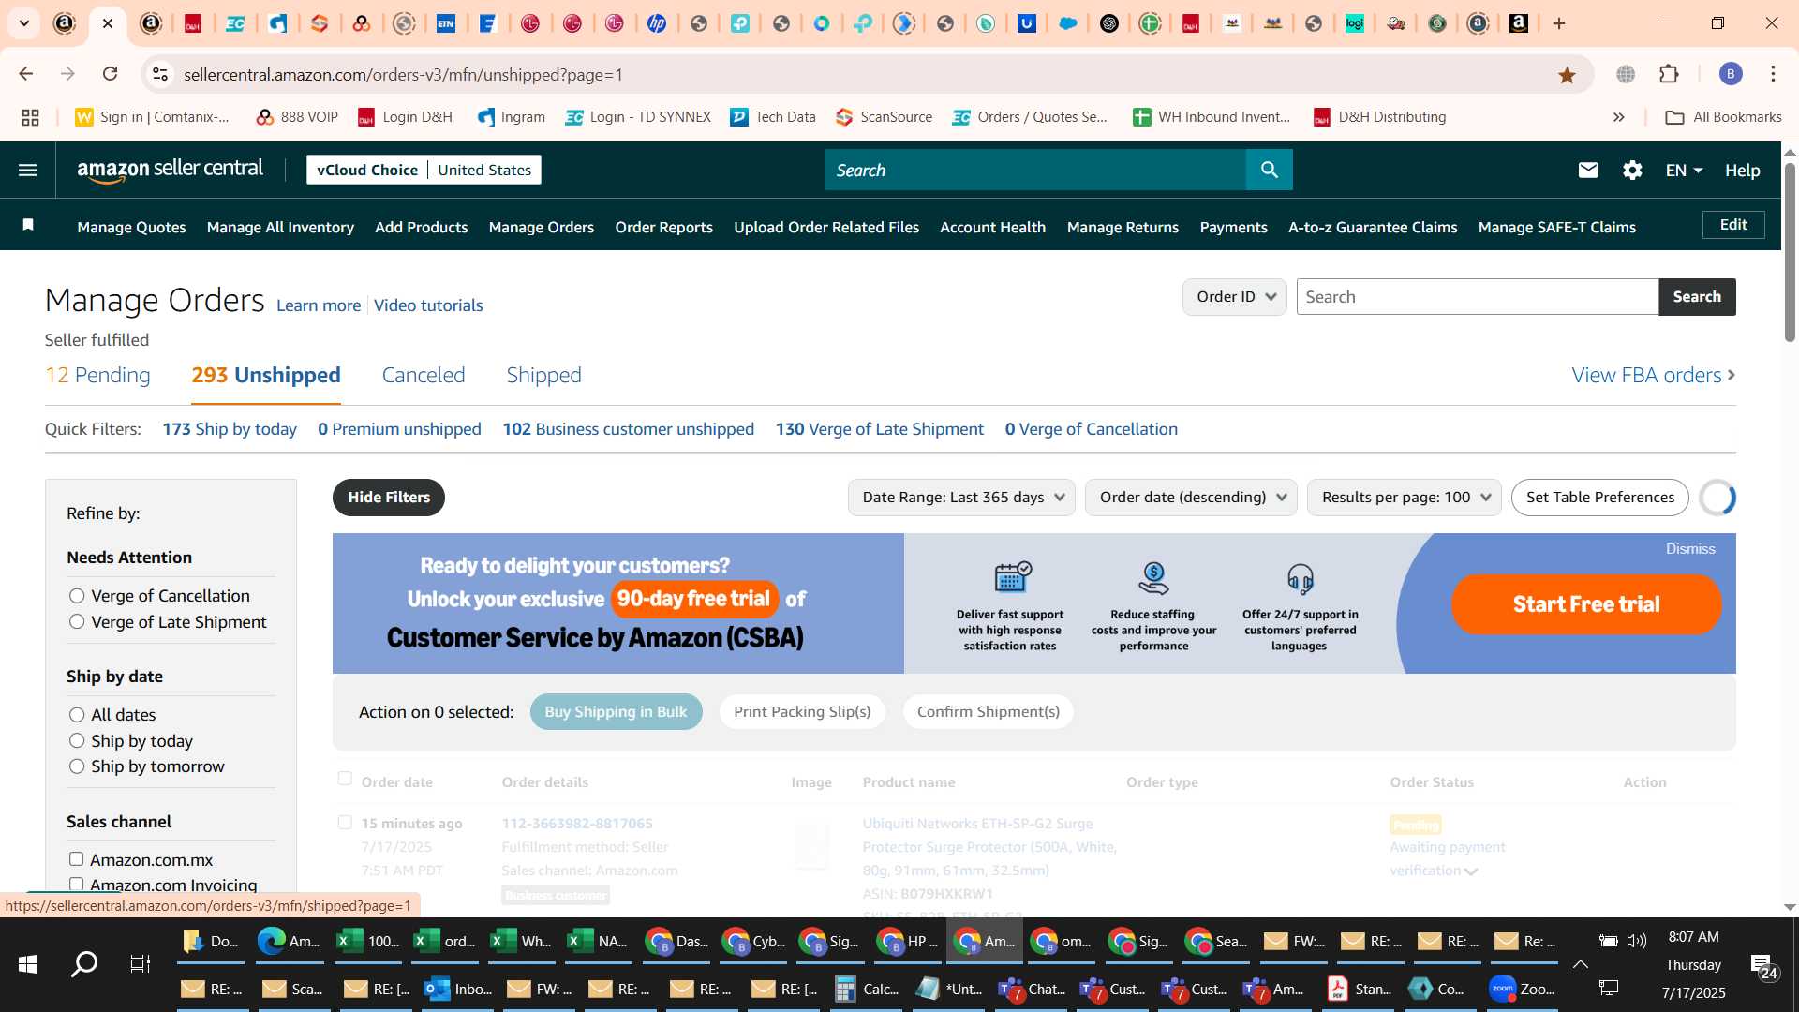Open View FBA orders link
Screen dimensions: 1799x1012
coord(1654,376)
